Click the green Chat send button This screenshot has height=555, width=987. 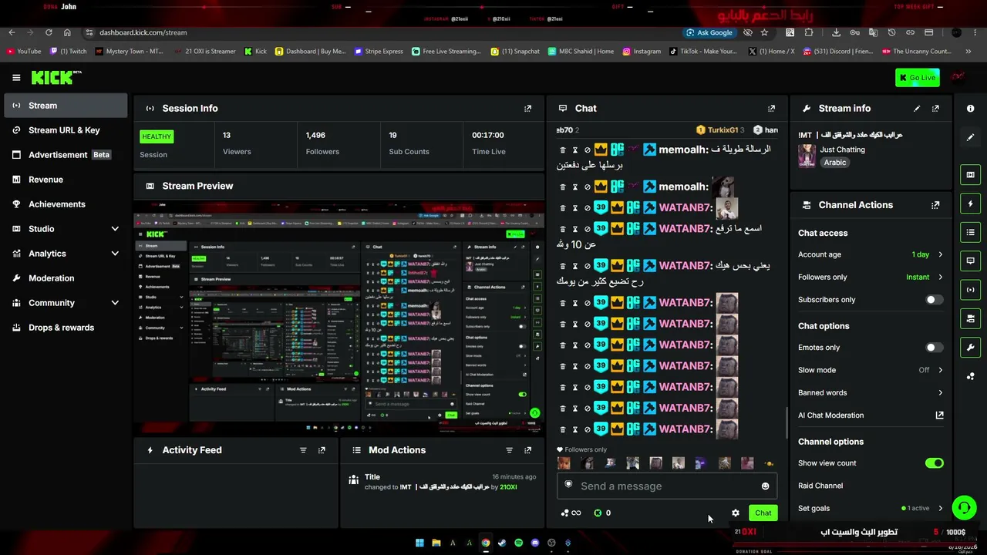(x=763, y=513)
